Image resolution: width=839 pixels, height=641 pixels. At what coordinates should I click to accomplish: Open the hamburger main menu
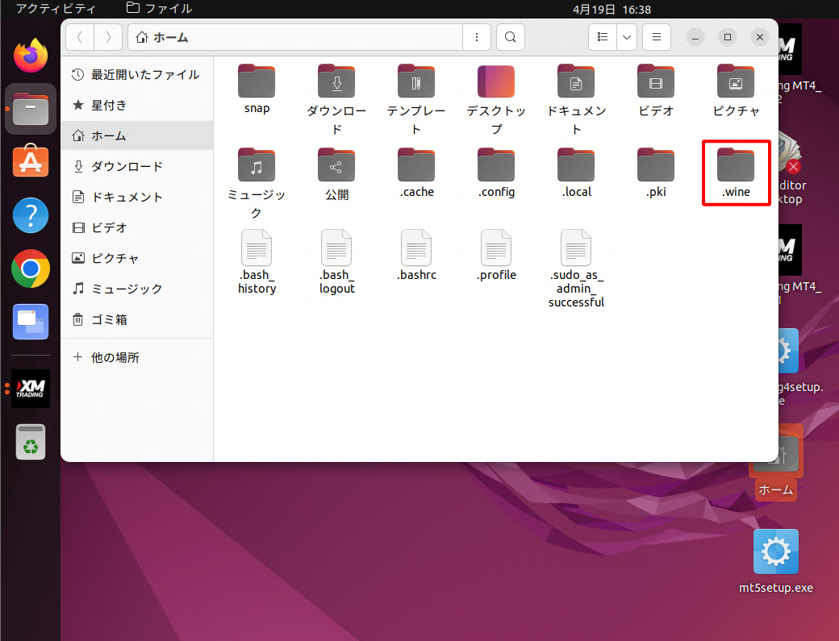[657, 37]
